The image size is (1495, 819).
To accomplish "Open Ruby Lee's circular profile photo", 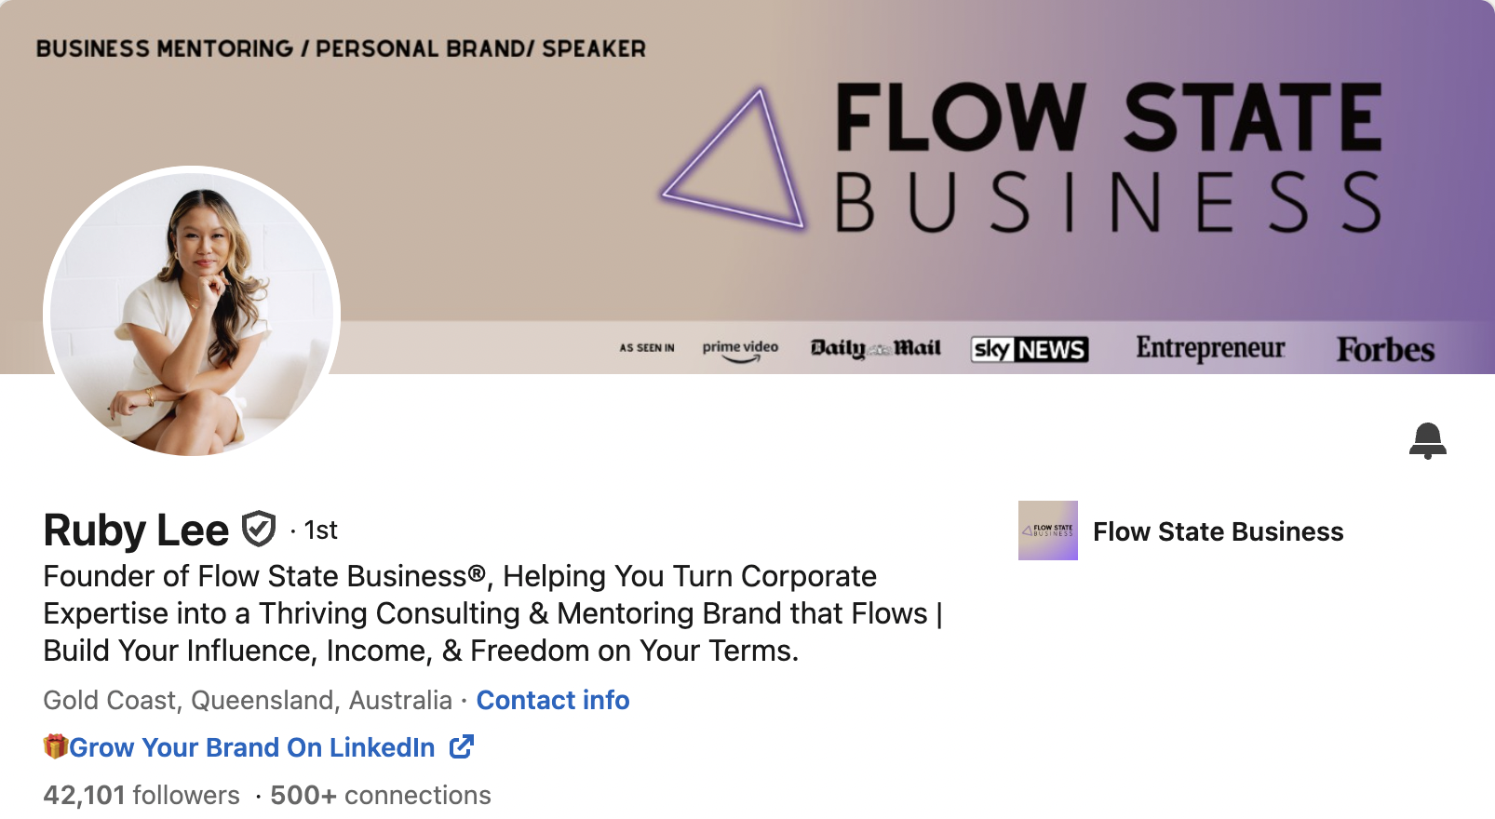I will 192,311.
